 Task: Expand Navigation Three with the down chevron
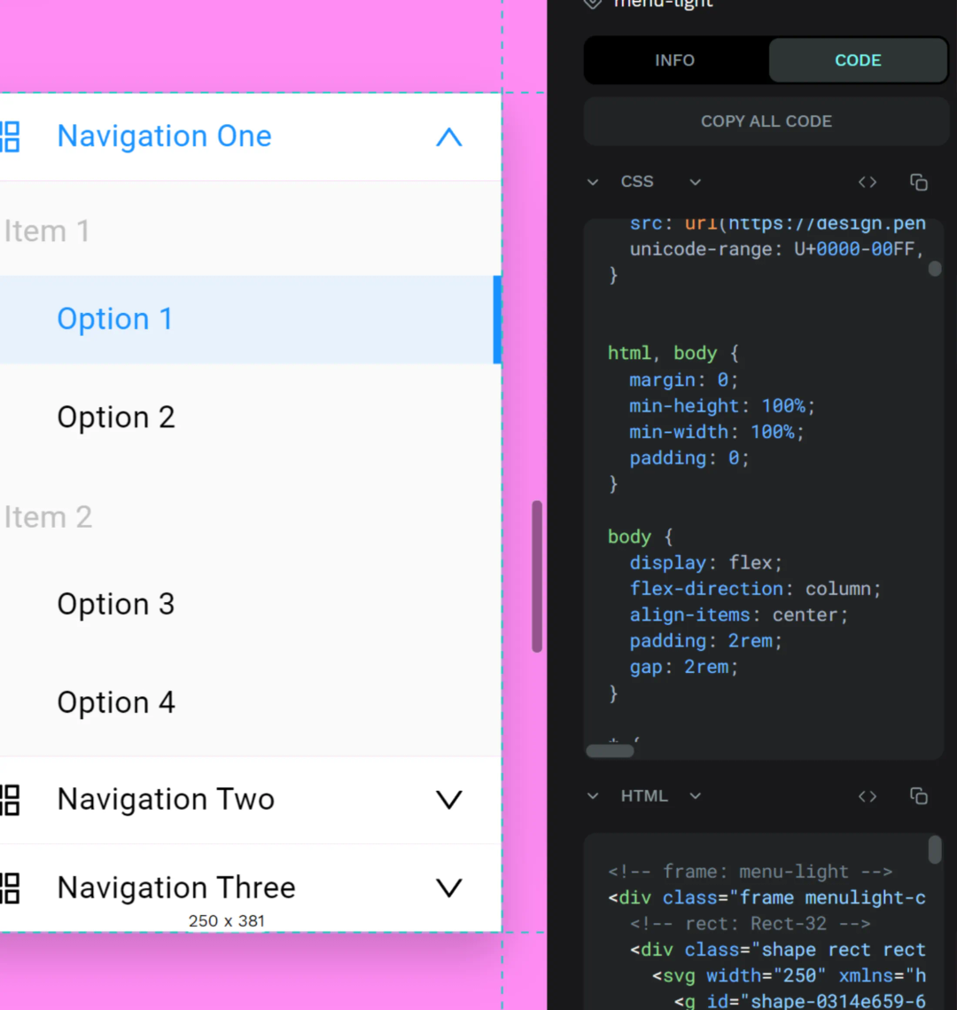pos(449,888)
